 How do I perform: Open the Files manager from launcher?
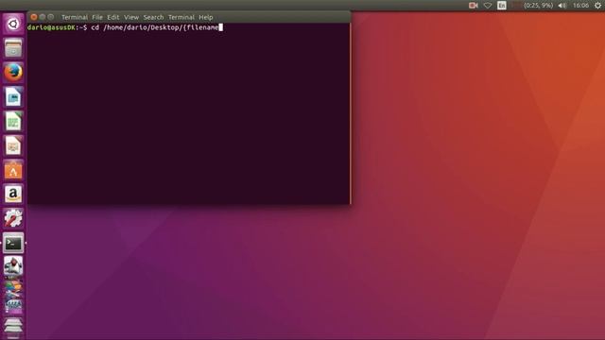pyautogui.click(x=13, y=48)
